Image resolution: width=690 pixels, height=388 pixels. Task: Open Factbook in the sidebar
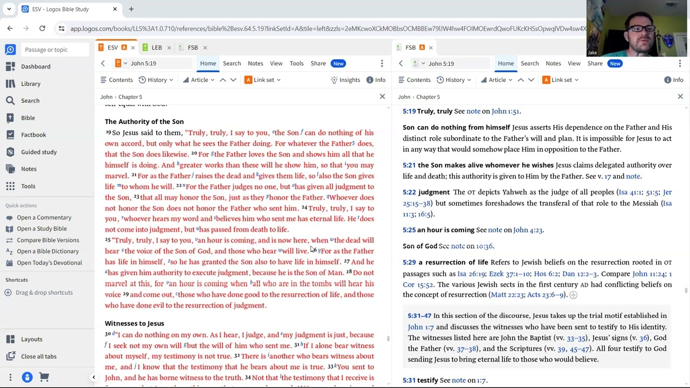click(33, 135)
